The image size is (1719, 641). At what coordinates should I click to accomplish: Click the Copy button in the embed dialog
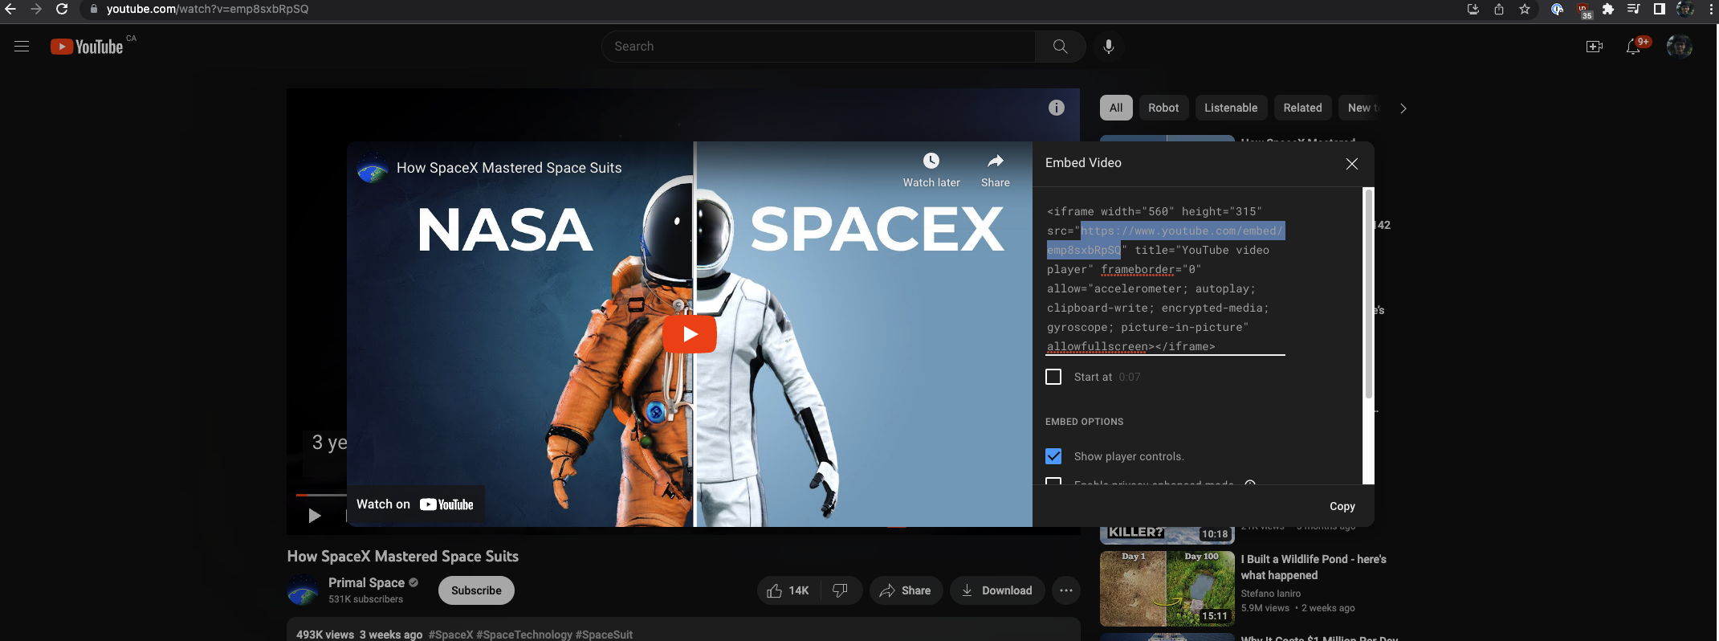pos(1342,506)
